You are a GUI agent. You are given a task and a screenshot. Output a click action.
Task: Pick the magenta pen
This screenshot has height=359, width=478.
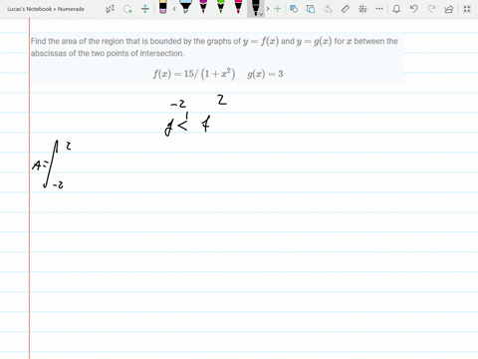click(x=203, y=7)
